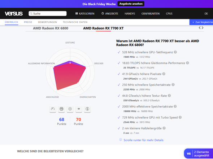The height and width of the screenshot is (159, 213).
Task: Click help icon beside höhere Pixelrate
Action: (x=164, y=74)
